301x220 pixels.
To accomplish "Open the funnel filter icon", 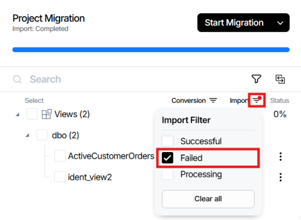I will [x=256, y=79].
